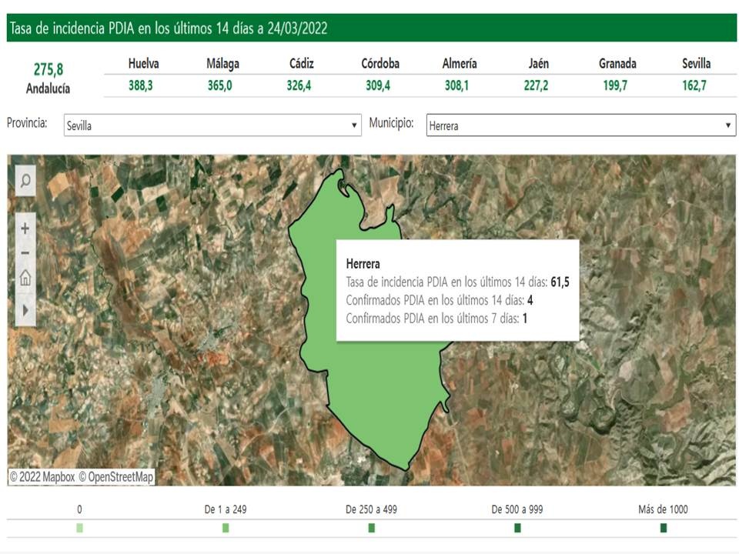This screenshot has height=554, width=739.
Task: Select the Málaga province column
Action: pyautogui.click(x=222, y=64)
